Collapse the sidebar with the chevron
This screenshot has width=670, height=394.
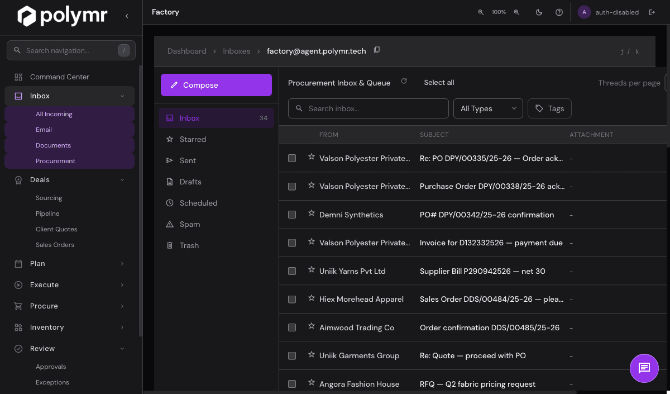pos(127,16)
